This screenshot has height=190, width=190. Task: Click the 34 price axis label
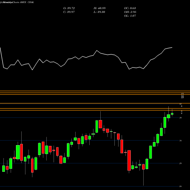pos(180,141)
